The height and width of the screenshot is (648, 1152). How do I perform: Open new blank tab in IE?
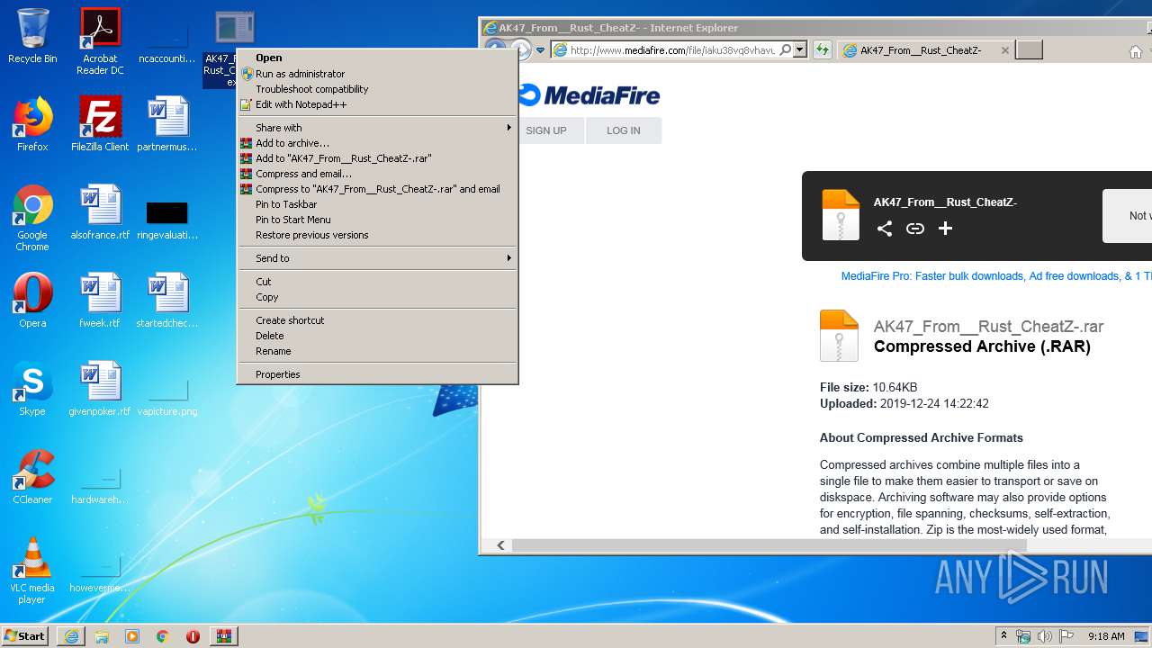1029,50
